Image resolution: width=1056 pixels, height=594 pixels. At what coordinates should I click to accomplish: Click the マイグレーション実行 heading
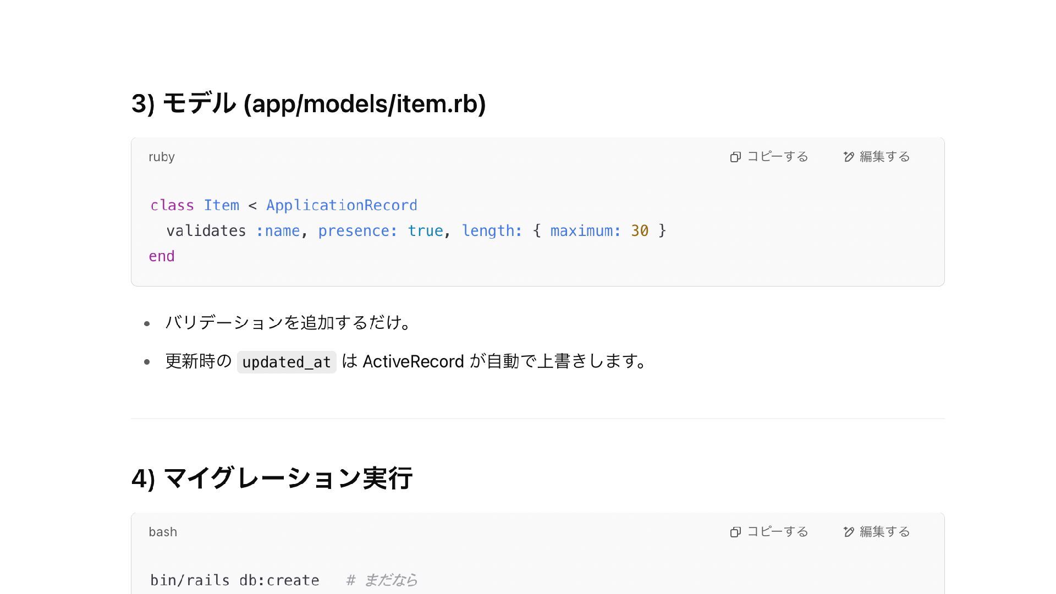pos(272,478)
